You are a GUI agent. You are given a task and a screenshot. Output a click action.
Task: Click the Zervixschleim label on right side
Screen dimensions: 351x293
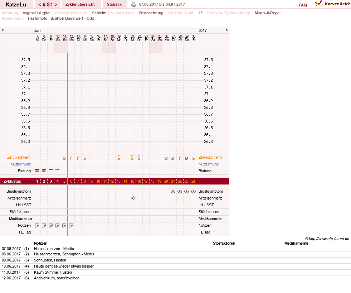(210, 157)
